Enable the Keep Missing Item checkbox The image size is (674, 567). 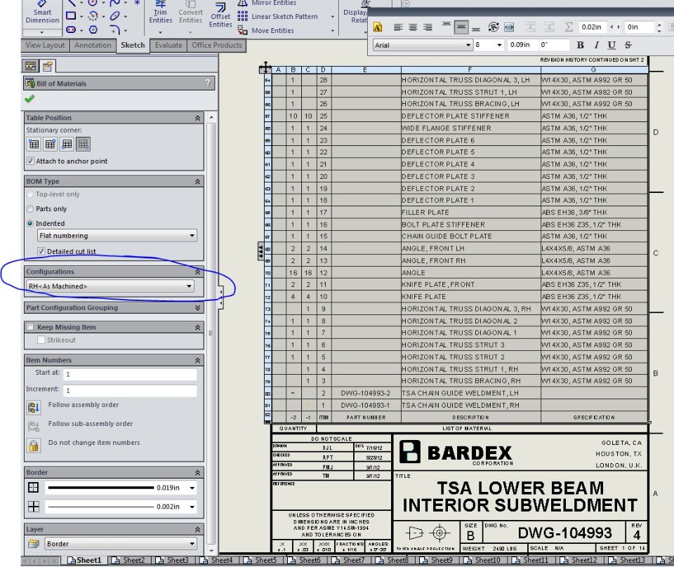30,327
